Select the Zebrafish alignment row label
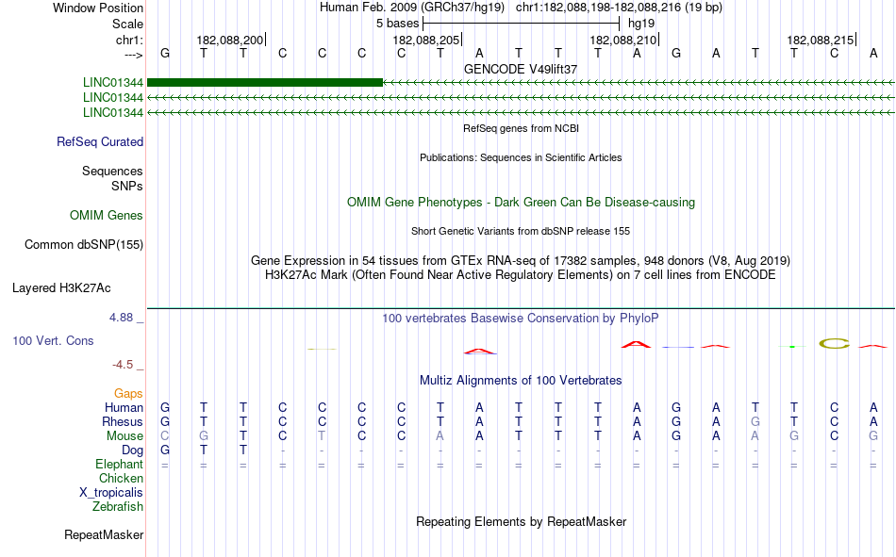This screenshot has width=896, height=557. [x=118, y=507]
